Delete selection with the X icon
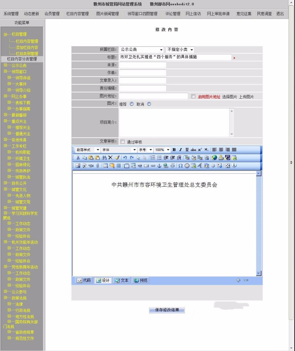 coord(110,157)
